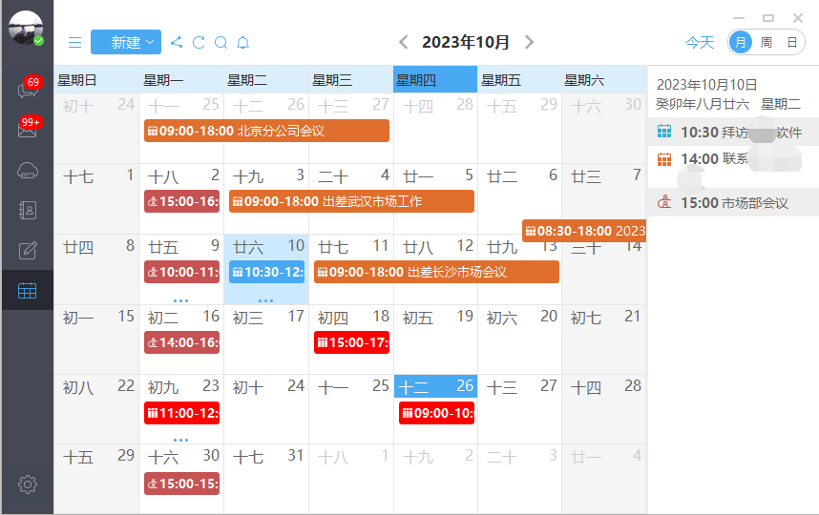Open the mail inbox sidebar icon

(27, 130)
